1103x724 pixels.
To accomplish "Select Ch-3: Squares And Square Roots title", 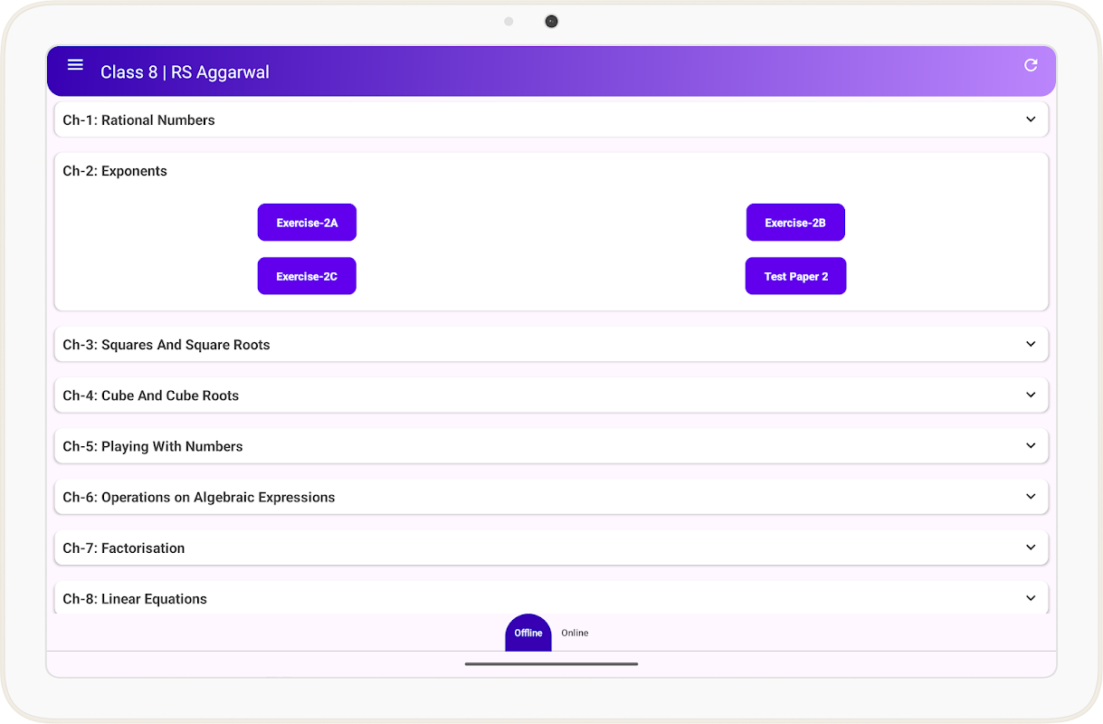I will coord(166,345).
